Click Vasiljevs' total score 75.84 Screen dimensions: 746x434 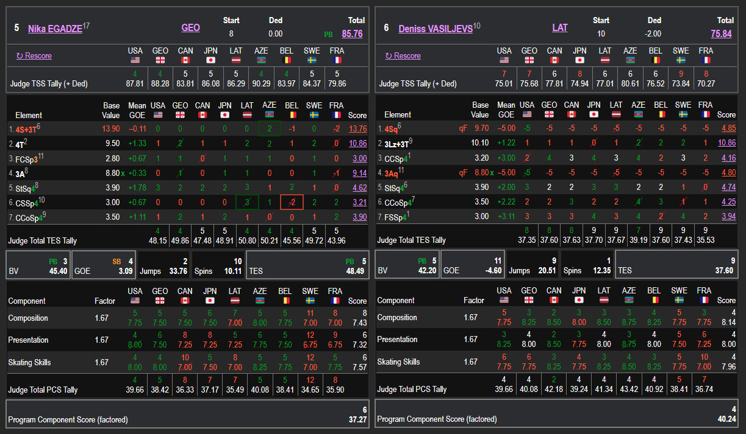(721, 34)
